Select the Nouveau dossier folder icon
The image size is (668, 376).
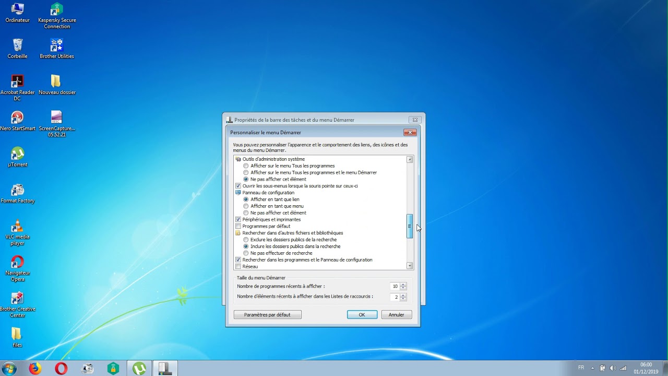(x=57, y=85)
